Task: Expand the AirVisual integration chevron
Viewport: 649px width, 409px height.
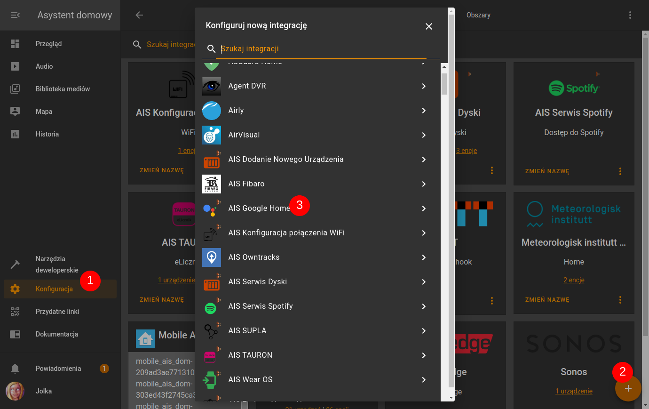Action: click(x=424, y=135)
